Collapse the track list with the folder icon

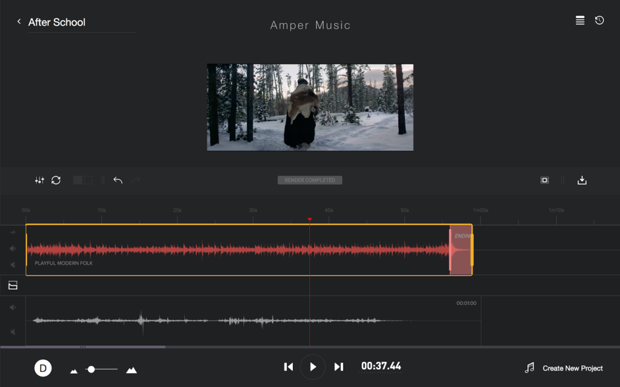click(x=12, y=285)
